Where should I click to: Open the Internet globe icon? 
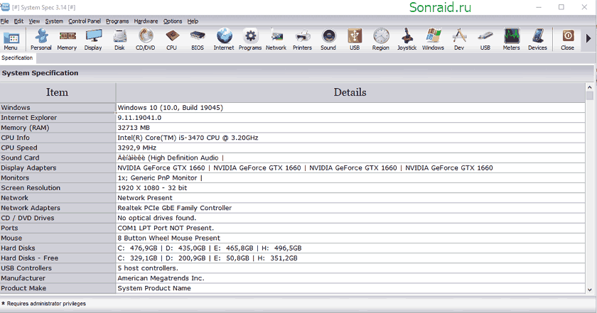coord(224,40)
